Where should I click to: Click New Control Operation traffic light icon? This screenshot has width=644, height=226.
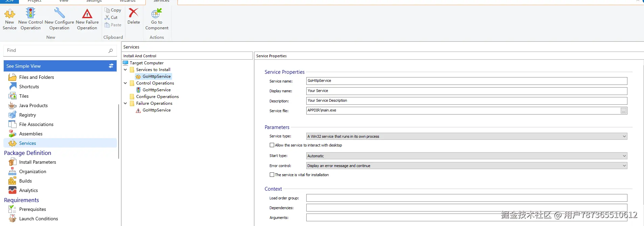click(30, 13)
